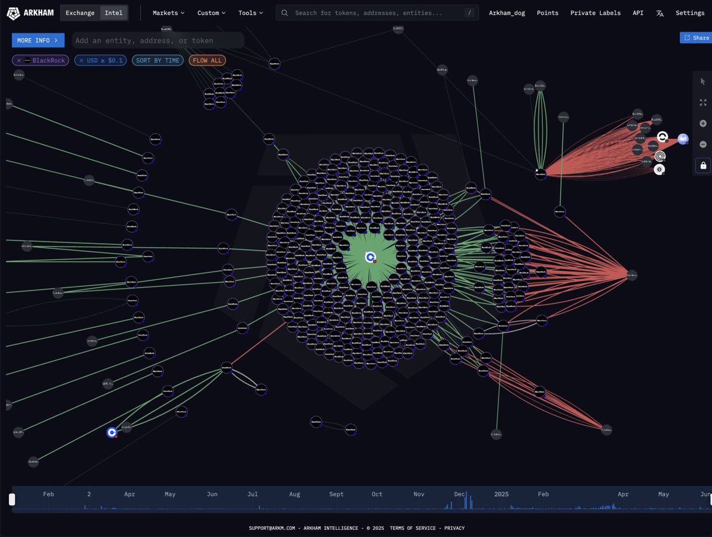Toggle the lock icon for graph layout
The image size is (712, 537).
[703, 165]
